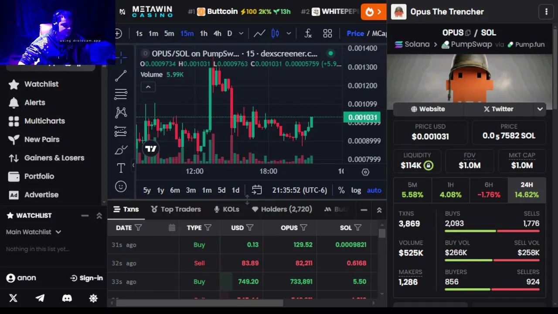Switch chart to Price mode
Image resolution: width=558 pixels, height=314 pixels.
355,34
